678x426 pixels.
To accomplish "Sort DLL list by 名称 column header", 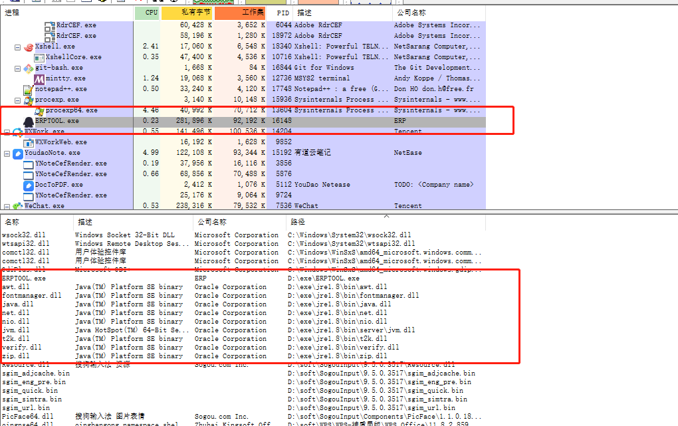I will click(x=37, y=222).
